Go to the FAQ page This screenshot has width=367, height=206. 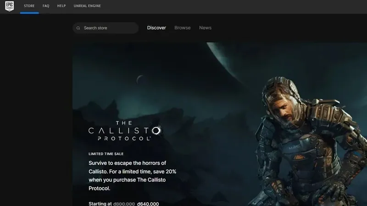[46, 6]
